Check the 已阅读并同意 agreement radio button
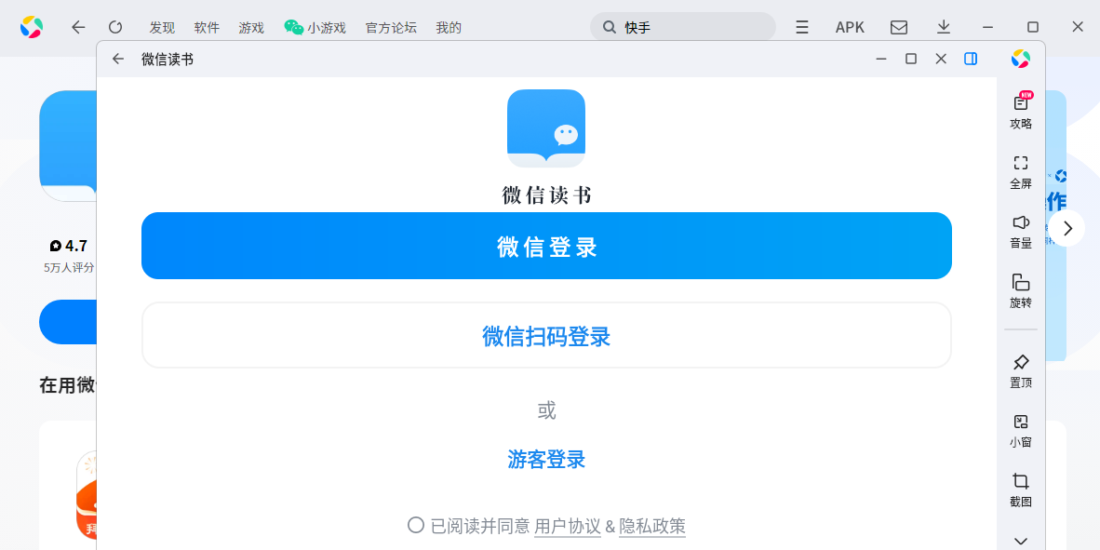 click(x=416, y=525)
